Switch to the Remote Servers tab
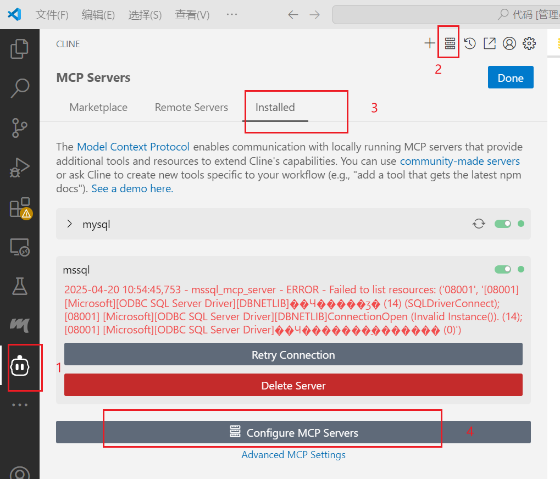560x479 pixels. point(191,107)
